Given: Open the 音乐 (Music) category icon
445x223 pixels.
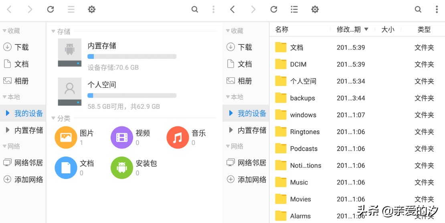Looking at the screenshot, I should tap(178, 137).
